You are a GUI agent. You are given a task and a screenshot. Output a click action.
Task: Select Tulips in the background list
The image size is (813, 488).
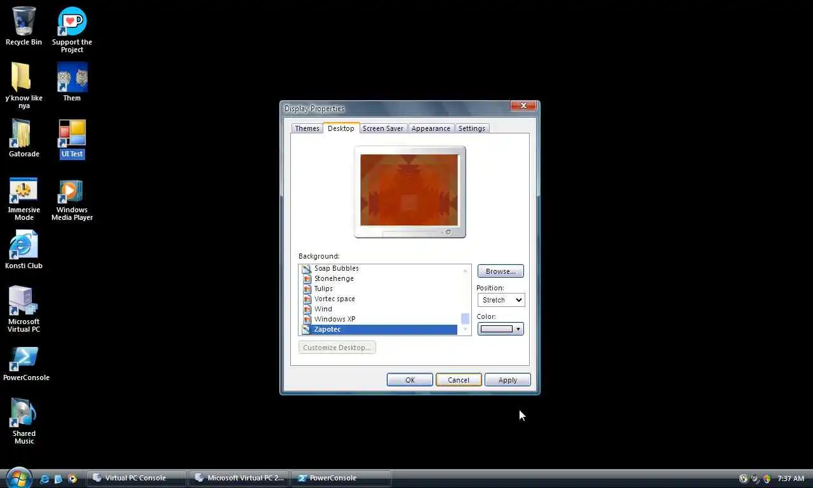[323, 288]
